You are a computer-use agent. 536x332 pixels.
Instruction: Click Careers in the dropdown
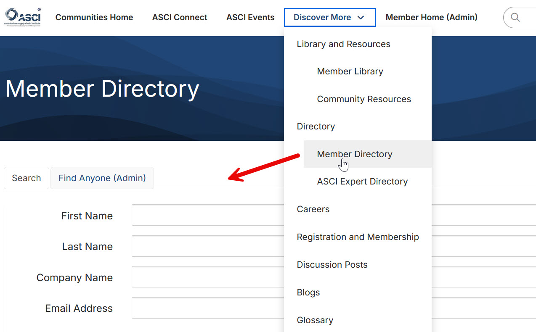[x=313, y=209]
